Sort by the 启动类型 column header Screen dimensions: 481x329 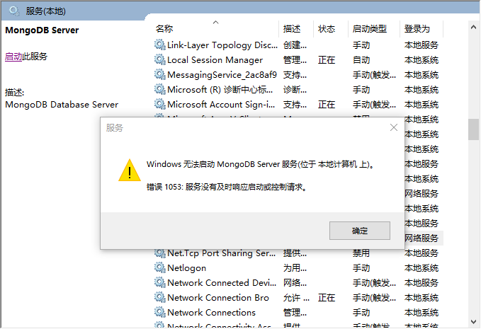(x=370, y=29)
